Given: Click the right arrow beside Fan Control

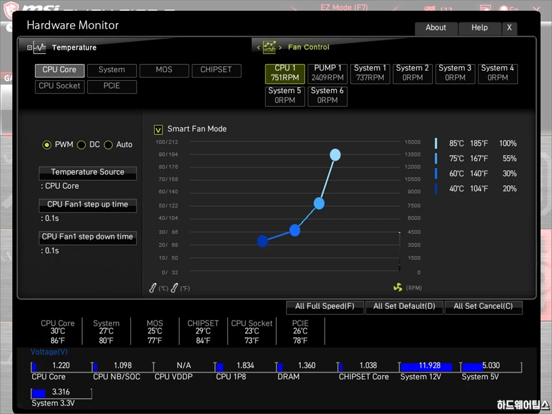Looking at the screenshot, I should coord(280,47).
